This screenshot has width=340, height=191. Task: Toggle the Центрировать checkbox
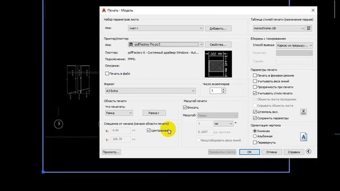[149, 131]
